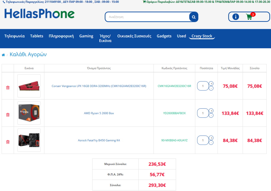Click the Καλάθι Αγορών breadcrumb link
271x191 pixels.
28,54
